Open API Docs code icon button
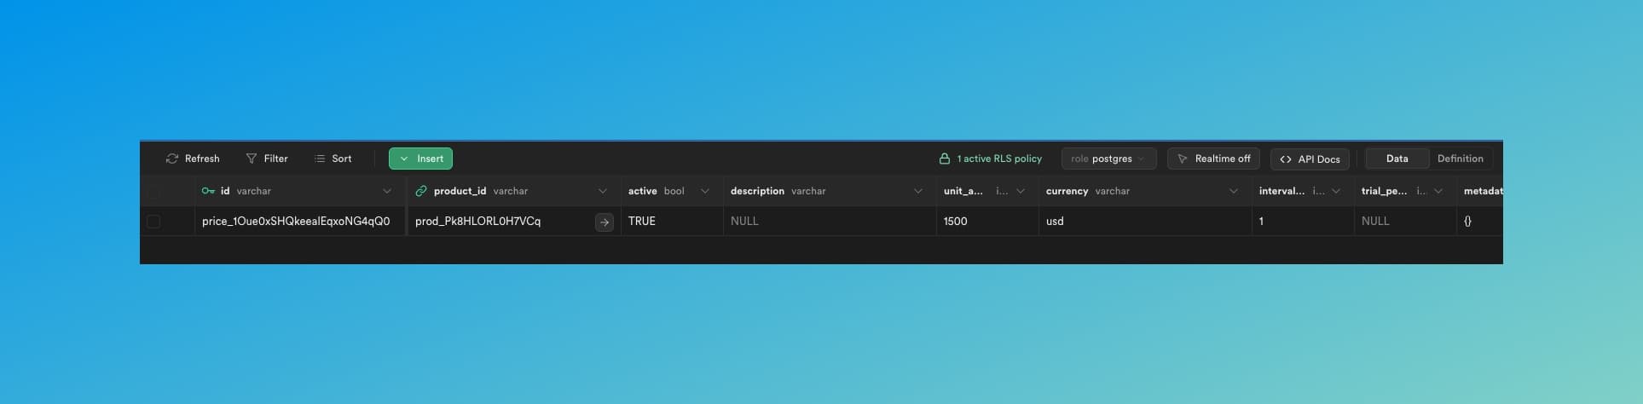Viewport: 1643px width, 404px height. tap(1286, 159)
